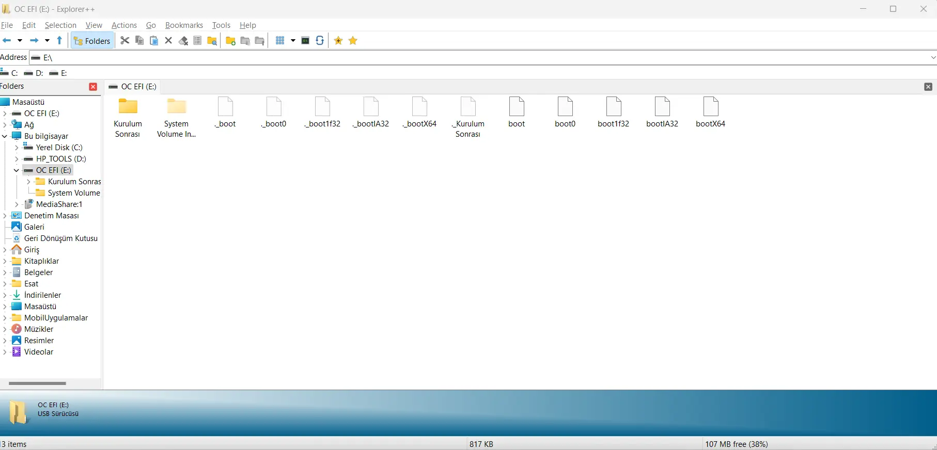Click the Copy icon in toolbar
The height and width of the screenshot is (450, 937).
(x=139, y=41)
